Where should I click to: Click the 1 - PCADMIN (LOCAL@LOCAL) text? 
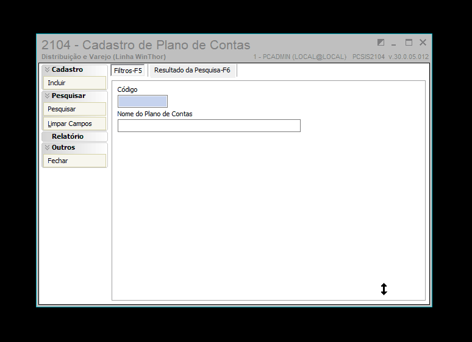pyautogui.click(x=300, y=57)
